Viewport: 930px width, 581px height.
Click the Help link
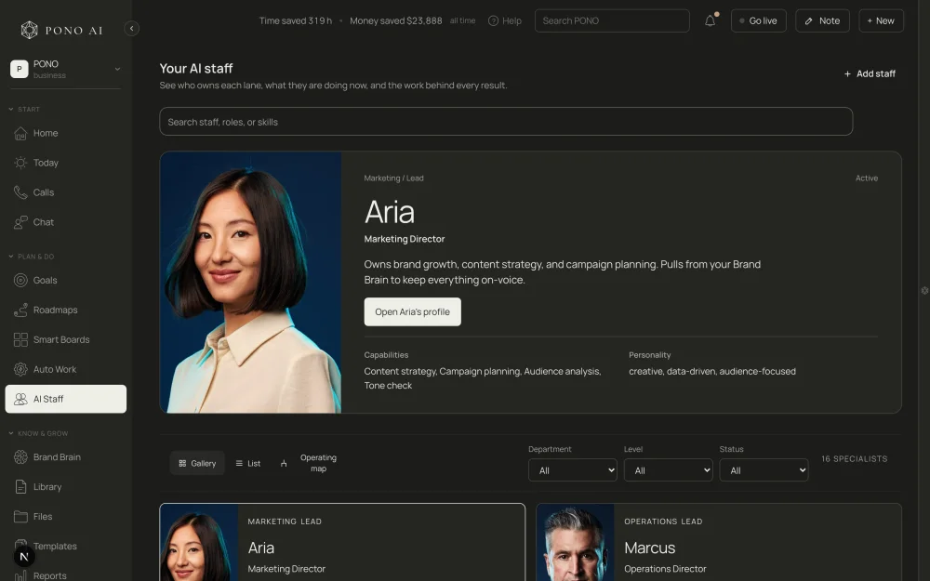505,20
